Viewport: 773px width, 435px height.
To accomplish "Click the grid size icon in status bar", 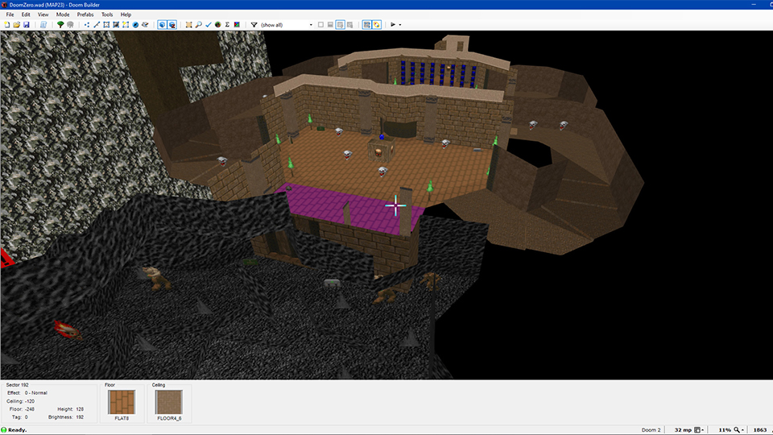I will point(697,430).
